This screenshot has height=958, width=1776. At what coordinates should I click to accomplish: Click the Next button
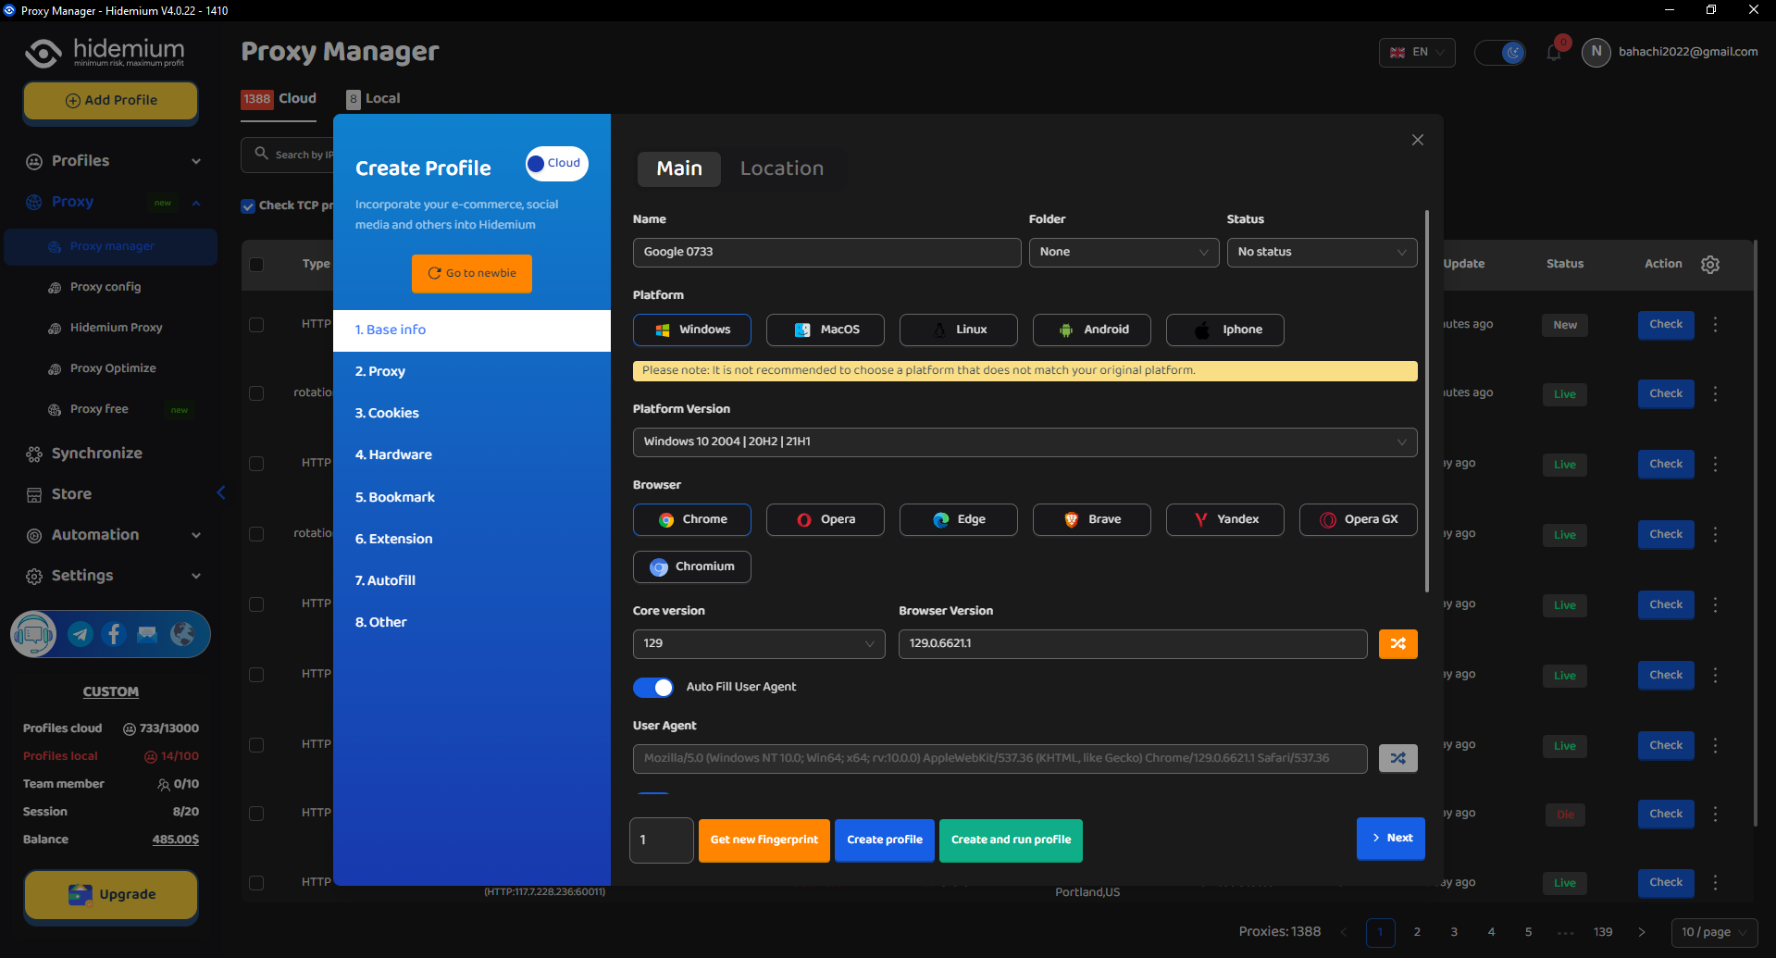pos(1391,839)
